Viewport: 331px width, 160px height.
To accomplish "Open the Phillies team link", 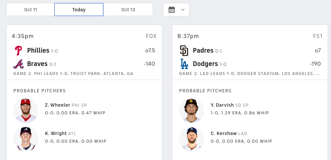I will (x=38, y=50).
